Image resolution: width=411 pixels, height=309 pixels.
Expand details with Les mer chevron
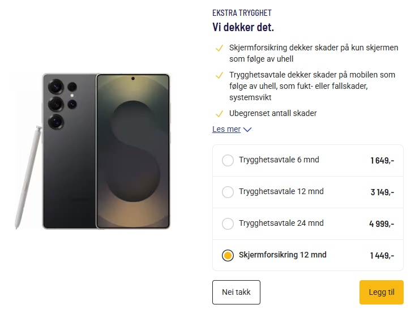(x=247, y=130)
